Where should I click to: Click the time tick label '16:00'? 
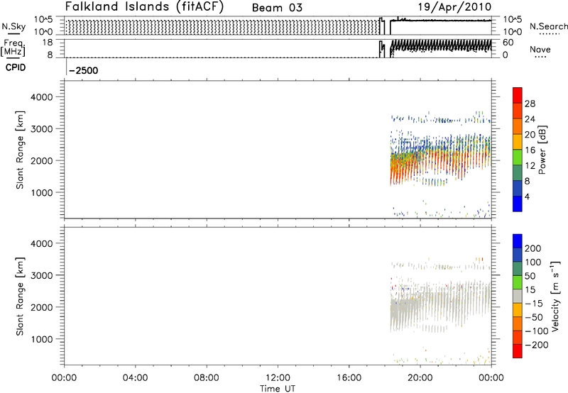(349, 378)
